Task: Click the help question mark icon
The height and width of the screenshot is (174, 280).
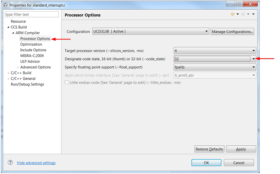Action: pos(10,162)
